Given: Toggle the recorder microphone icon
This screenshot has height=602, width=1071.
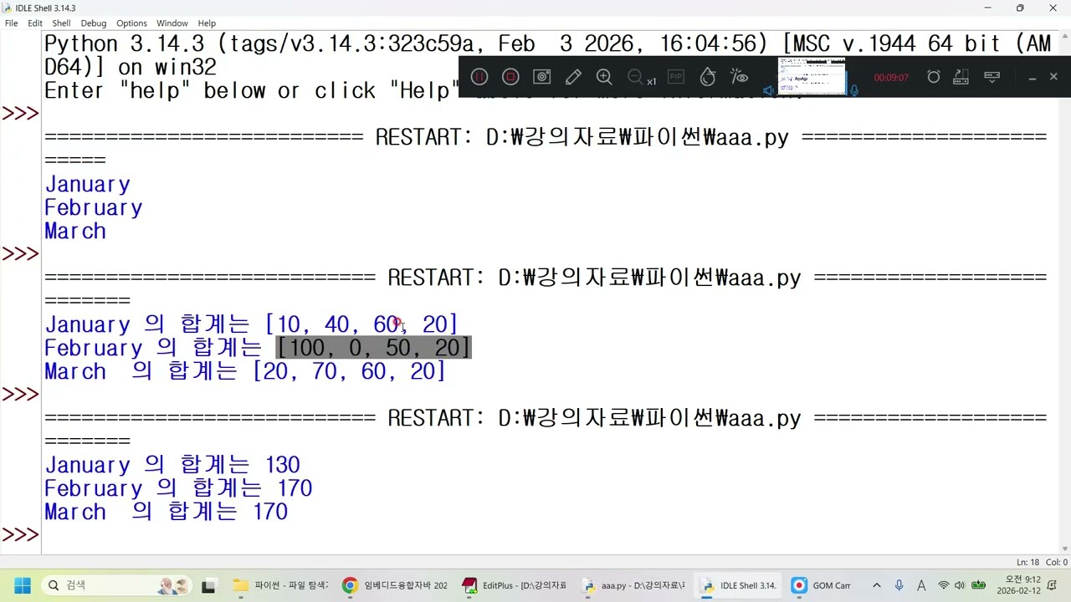Looking at the screenshot, I should 854,89.
